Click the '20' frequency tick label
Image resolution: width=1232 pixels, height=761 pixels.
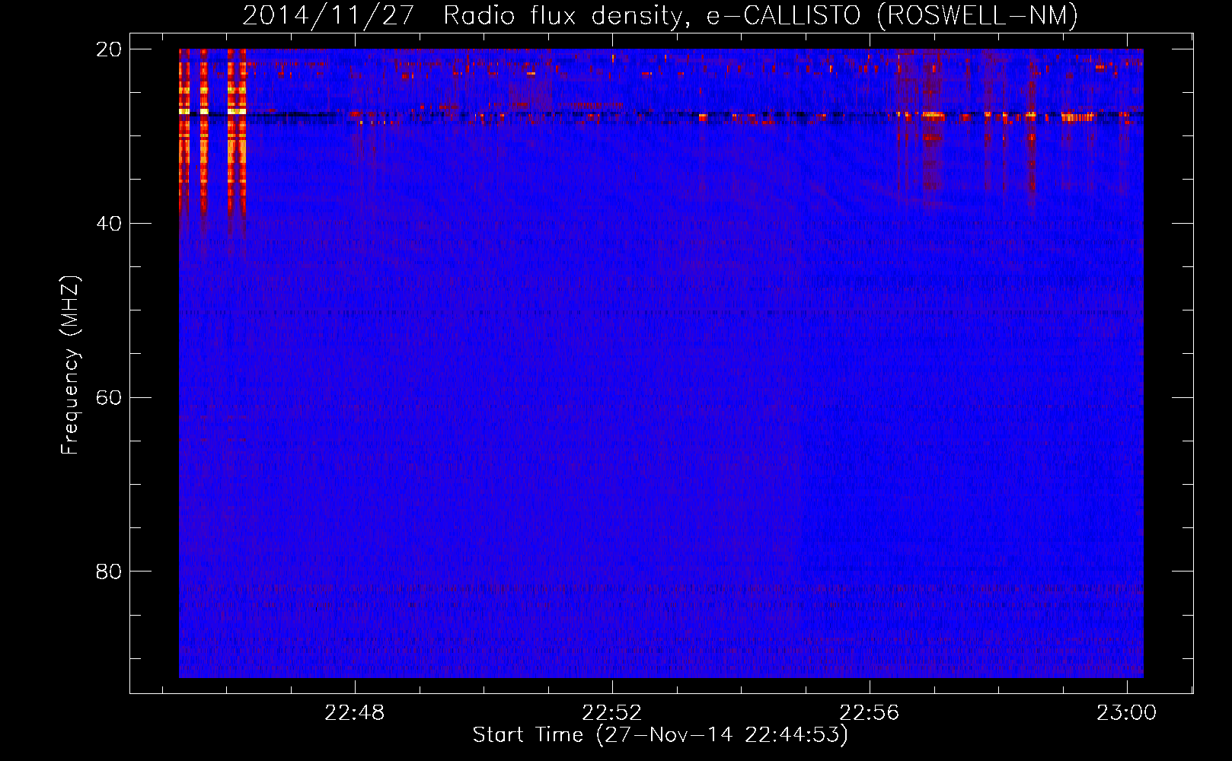109,49
